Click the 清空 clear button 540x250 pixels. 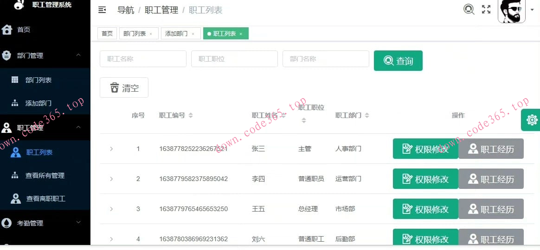pos(124,87)
